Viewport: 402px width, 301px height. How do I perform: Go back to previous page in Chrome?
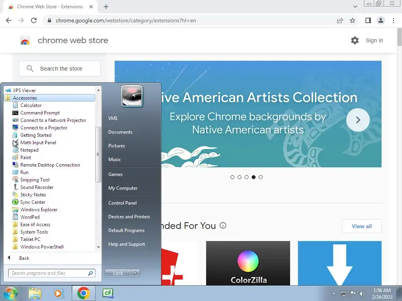pos(9,20)
